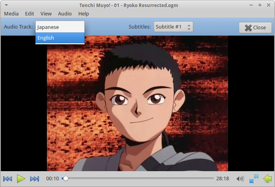This screenshot has height=187, width=275.
Task: Open the Media menu
Action: [11, 13]
